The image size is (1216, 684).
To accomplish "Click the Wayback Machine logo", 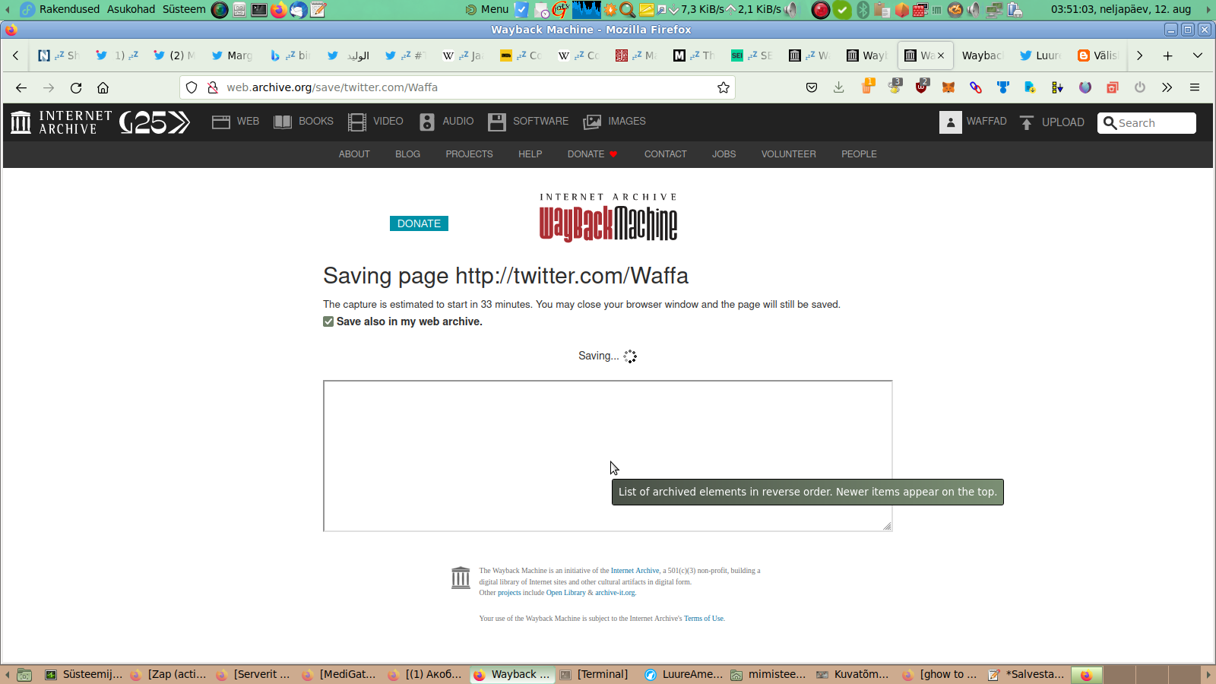I will (608, 218).
